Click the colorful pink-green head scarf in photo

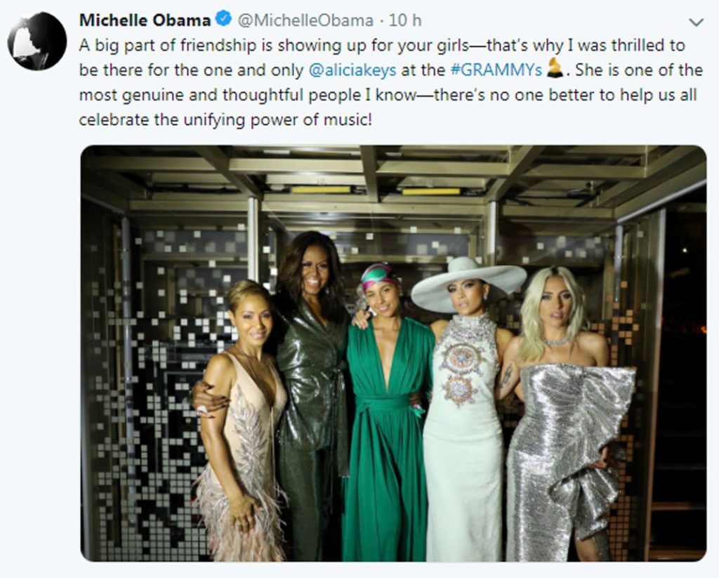point(380,277)
